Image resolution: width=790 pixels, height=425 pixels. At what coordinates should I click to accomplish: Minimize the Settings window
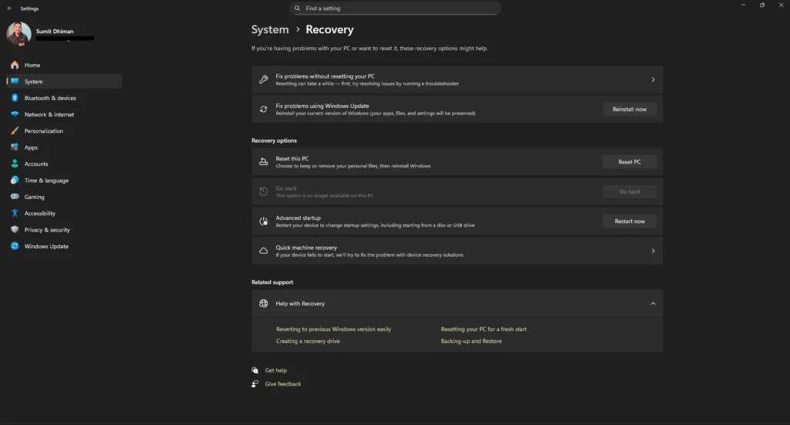click(x=743, y=5)
